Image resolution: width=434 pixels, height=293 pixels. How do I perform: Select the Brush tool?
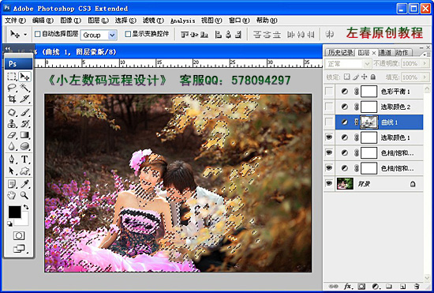click(24, 112)
